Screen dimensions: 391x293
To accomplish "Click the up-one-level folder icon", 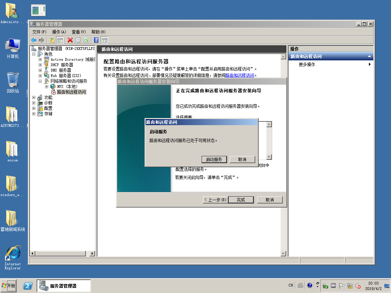I will click(x=52, y=40).
